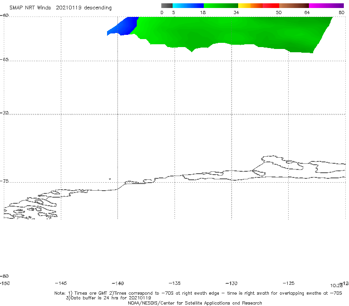The image size is (349, 306).
Task: Click the longitude label "-145"
Action: point(61,283)
